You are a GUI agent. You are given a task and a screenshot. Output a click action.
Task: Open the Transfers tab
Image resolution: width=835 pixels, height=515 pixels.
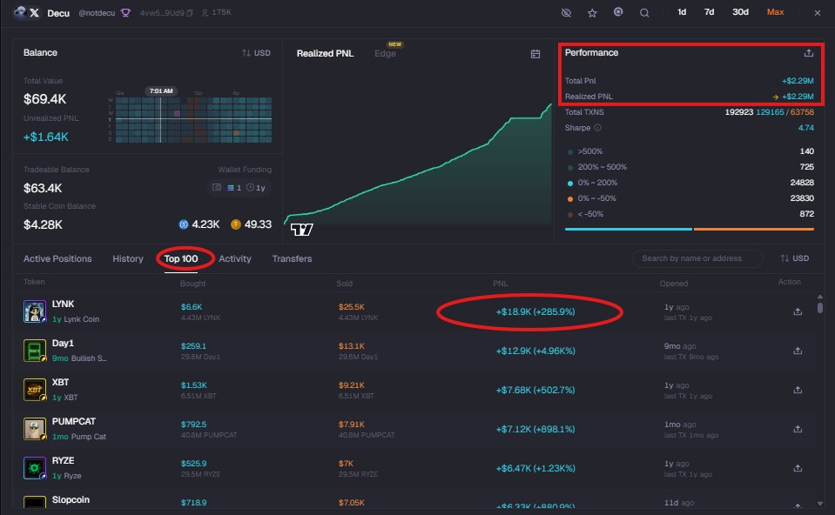point(292,258)
